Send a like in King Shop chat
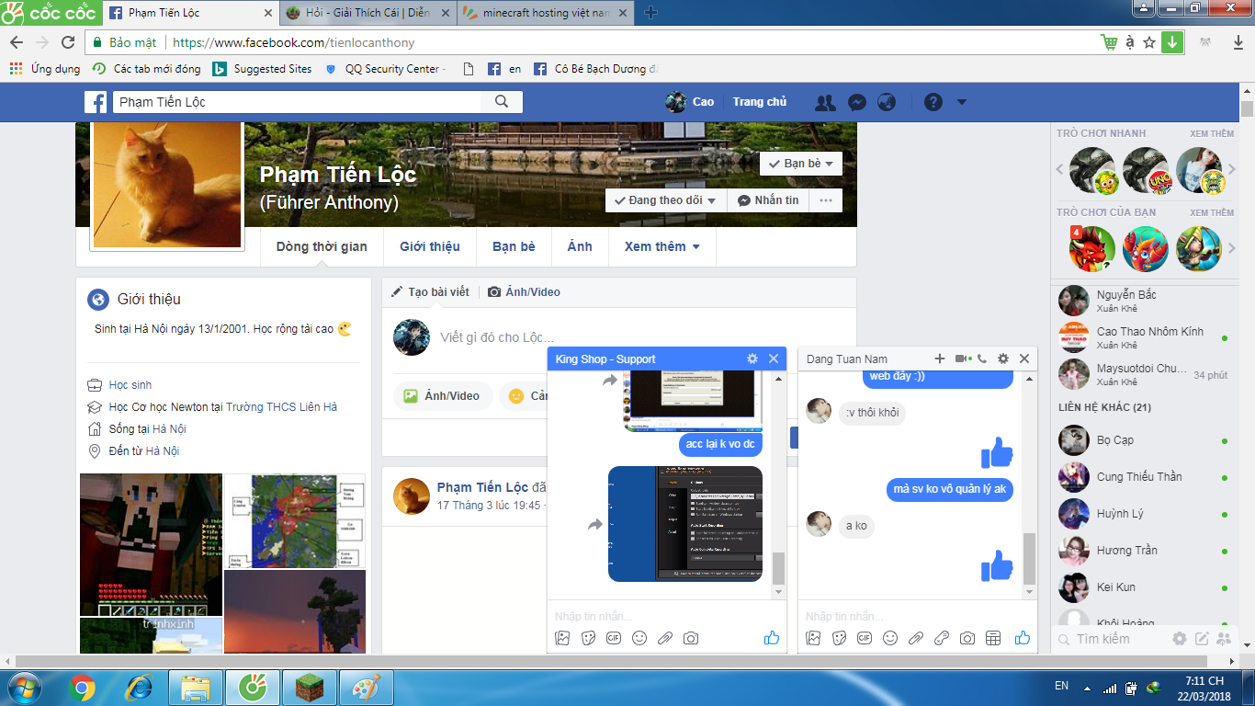 (x=772, y=638)
